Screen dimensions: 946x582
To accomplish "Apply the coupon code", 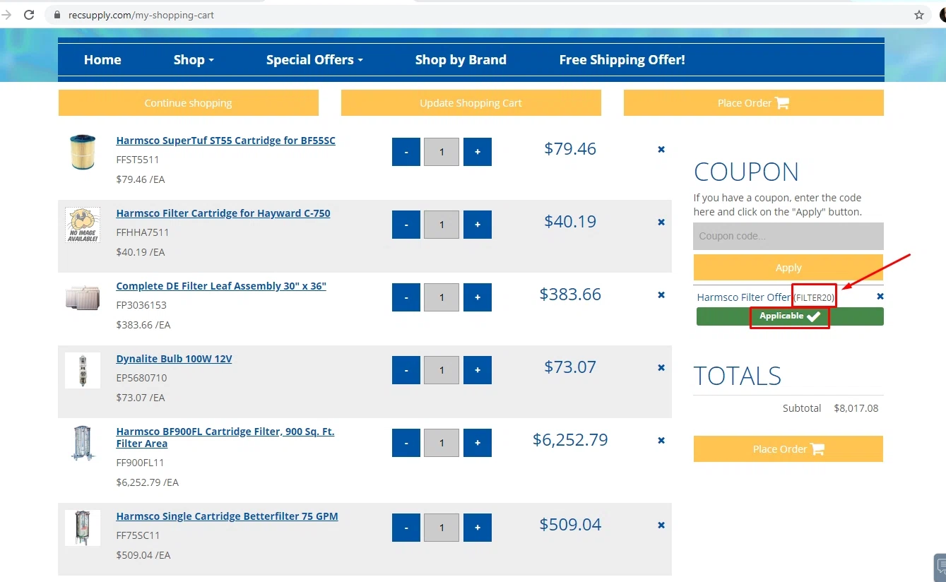I will point(788,268).
